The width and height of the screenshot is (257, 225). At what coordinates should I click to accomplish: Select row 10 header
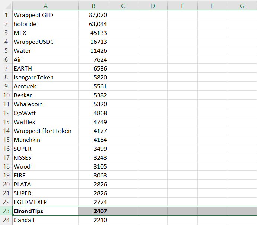click(6, 95)
